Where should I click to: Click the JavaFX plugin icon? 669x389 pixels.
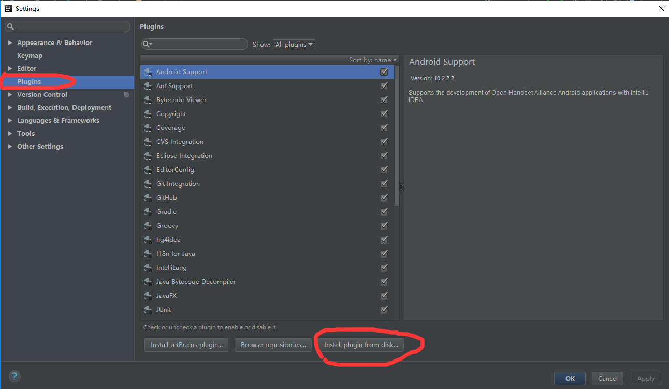pyautogui.click(x=148, y=296)
